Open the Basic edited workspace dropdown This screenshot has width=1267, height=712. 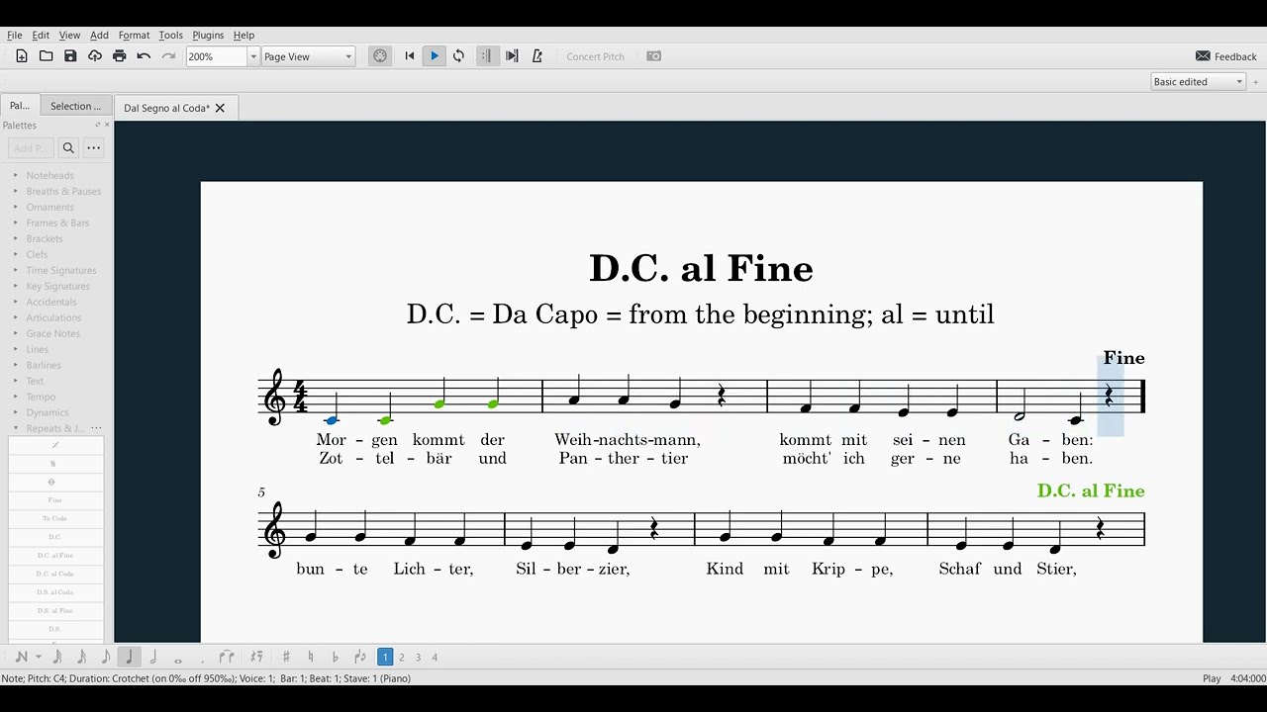point(1198,82)
